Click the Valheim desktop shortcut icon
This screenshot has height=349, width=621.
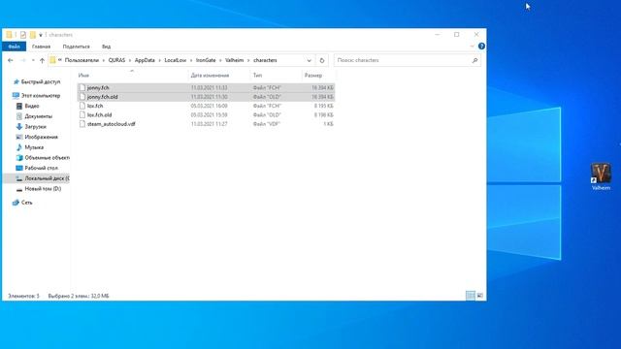(601, 176)
